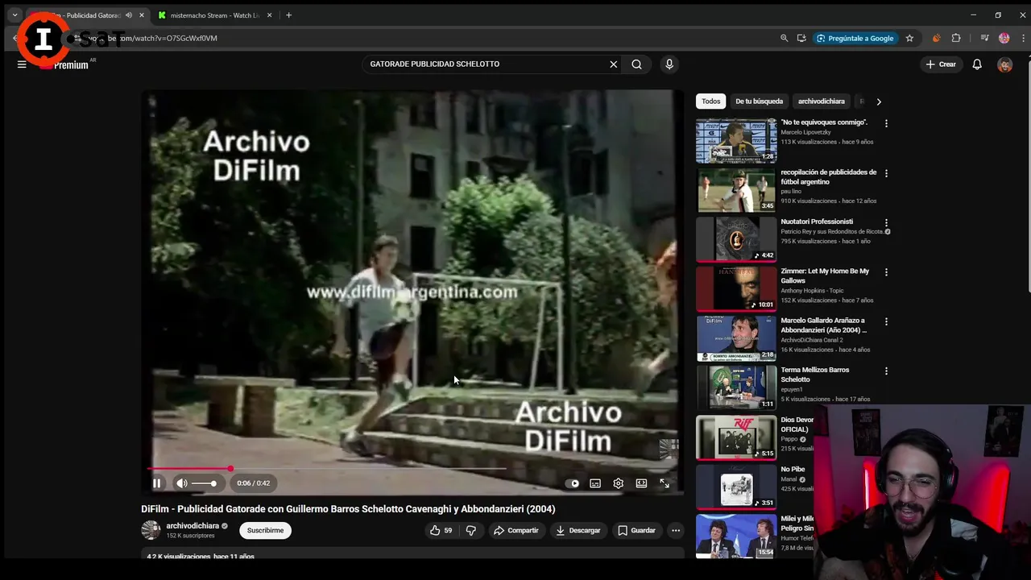Toggle subtitles with the captions icon

point(595,483)
